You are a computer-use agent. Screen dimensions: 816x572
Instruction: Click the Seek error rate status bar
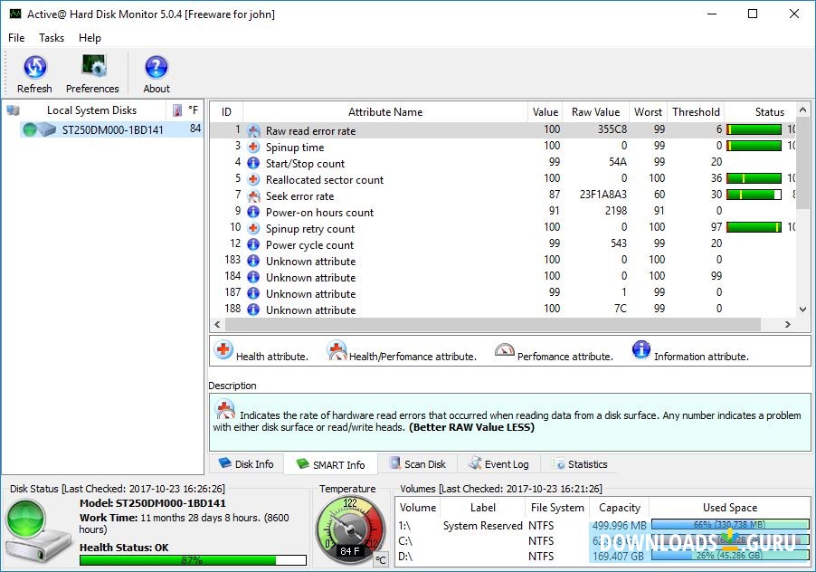pyautogui.click(x=754, y=195)
